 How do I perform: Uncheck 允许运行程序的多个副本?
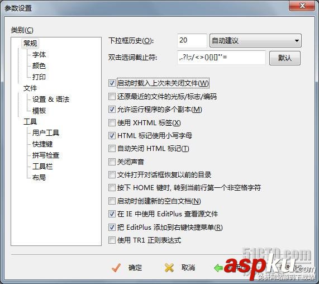112,110
